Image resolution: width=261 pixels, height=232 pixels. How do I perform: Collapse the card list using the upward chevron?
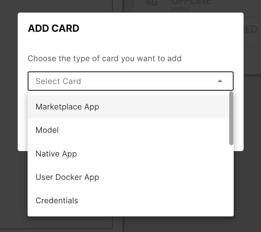220,81
